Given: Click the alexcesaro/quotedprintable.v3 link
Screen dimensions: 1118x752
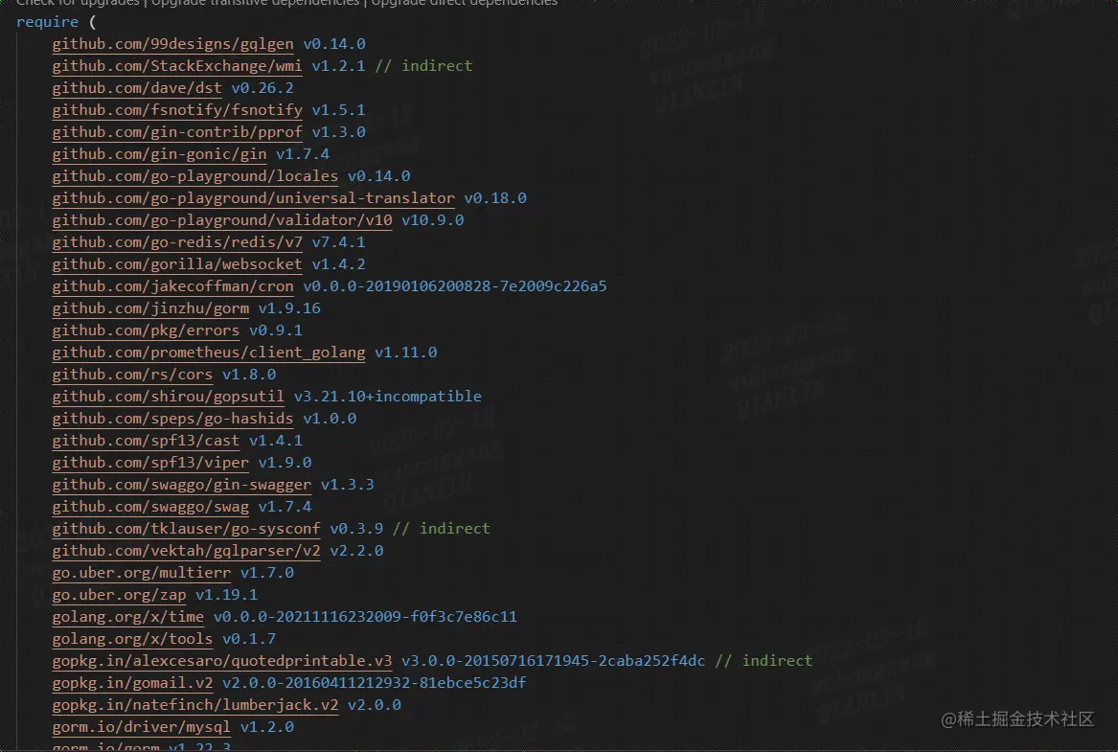Looking at the screenshot, I should [221, 662].
